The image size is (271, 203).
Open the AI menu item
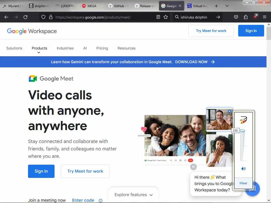tap(85, 48)
